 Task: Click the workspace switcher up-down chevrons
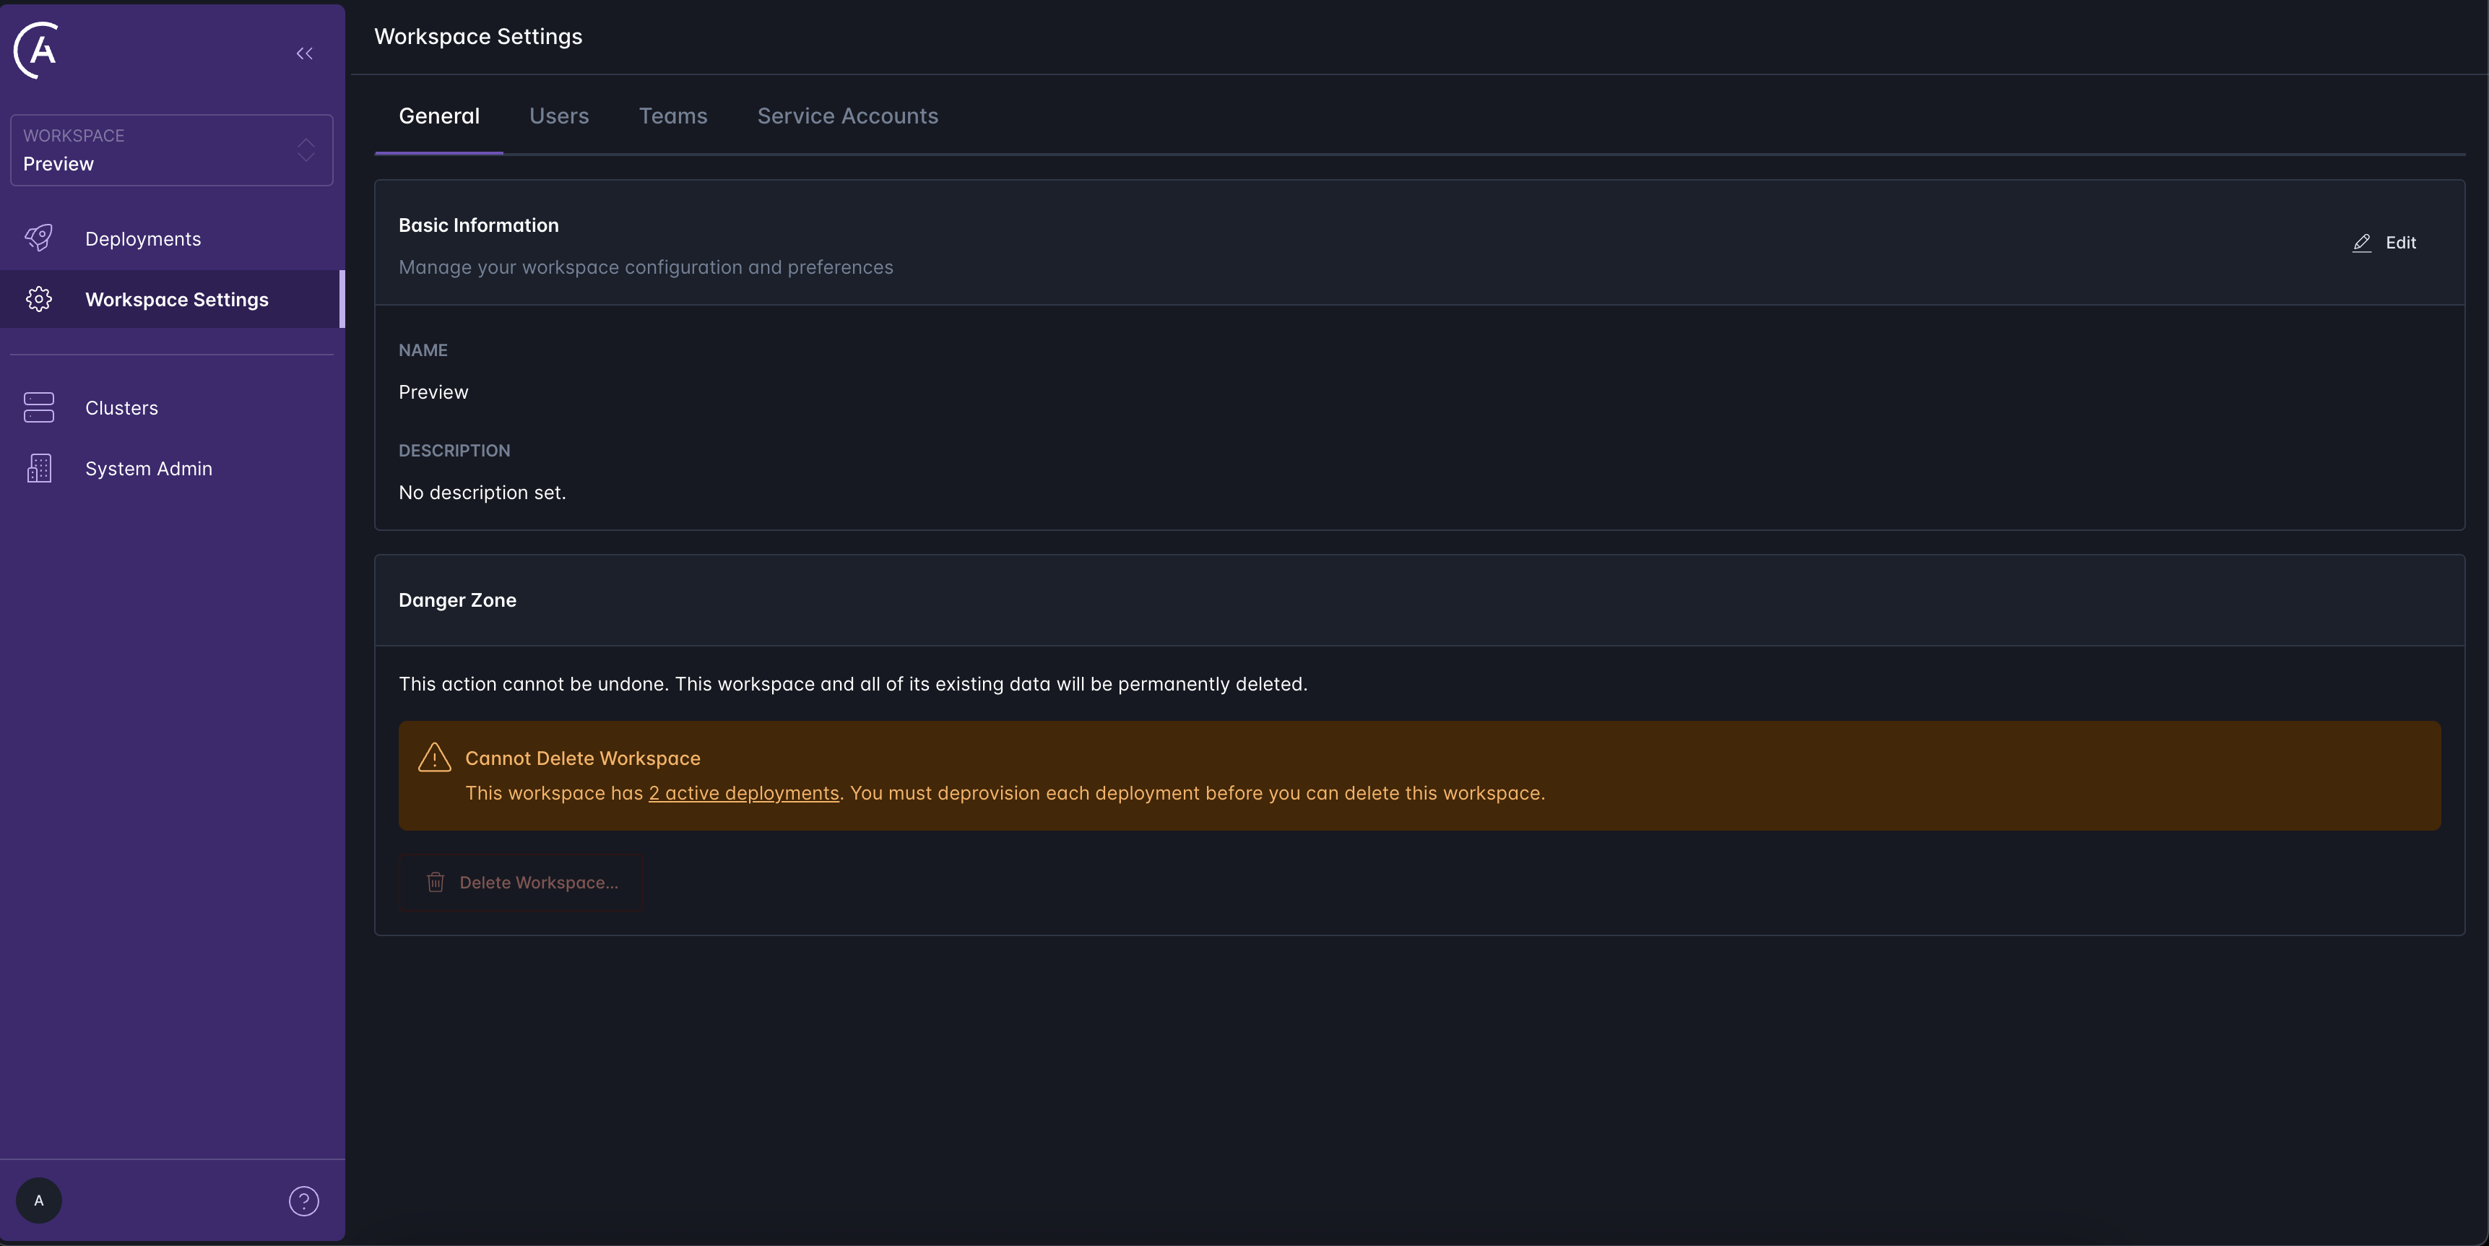[x=306, y=151]
